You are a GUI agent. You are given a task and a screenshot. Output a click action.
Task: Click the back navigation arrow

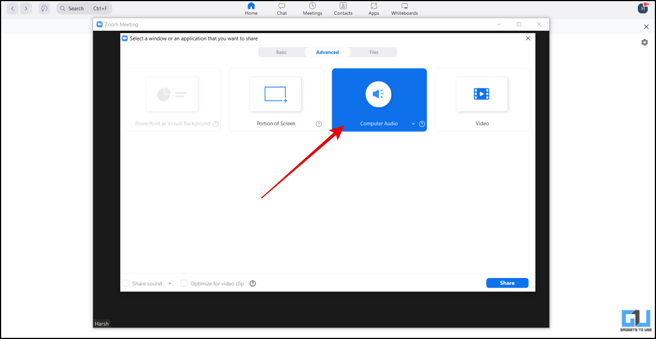point(13,9)
